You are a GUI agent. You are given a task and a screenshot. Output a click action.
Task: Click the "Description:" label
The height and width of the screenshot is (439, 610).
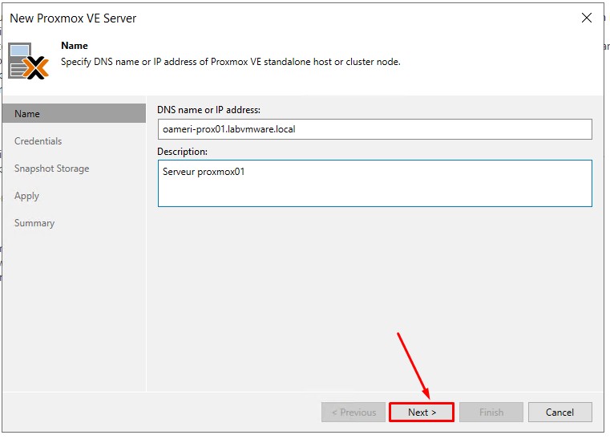[182, 152]
